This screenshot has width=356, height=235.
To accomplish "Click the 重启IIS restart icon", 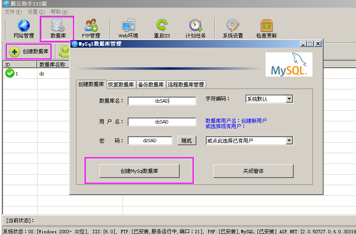I will (x=162, y=29).
